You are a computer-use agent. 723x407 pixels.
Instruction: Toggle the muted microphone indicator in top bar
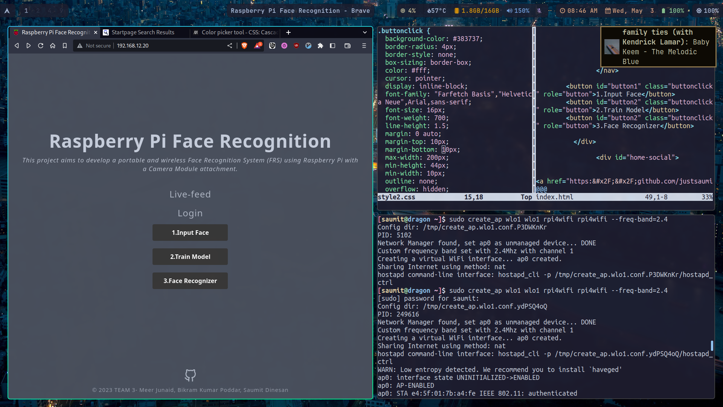(539, 11)
